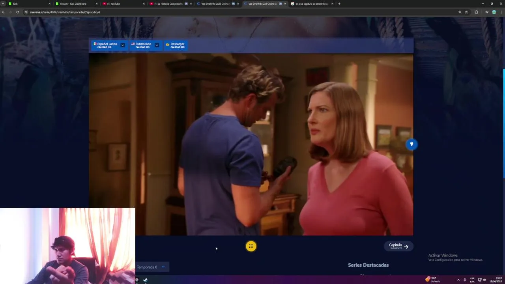Click the yellow episode list icon
505x284 pixels.
[251, 246]
